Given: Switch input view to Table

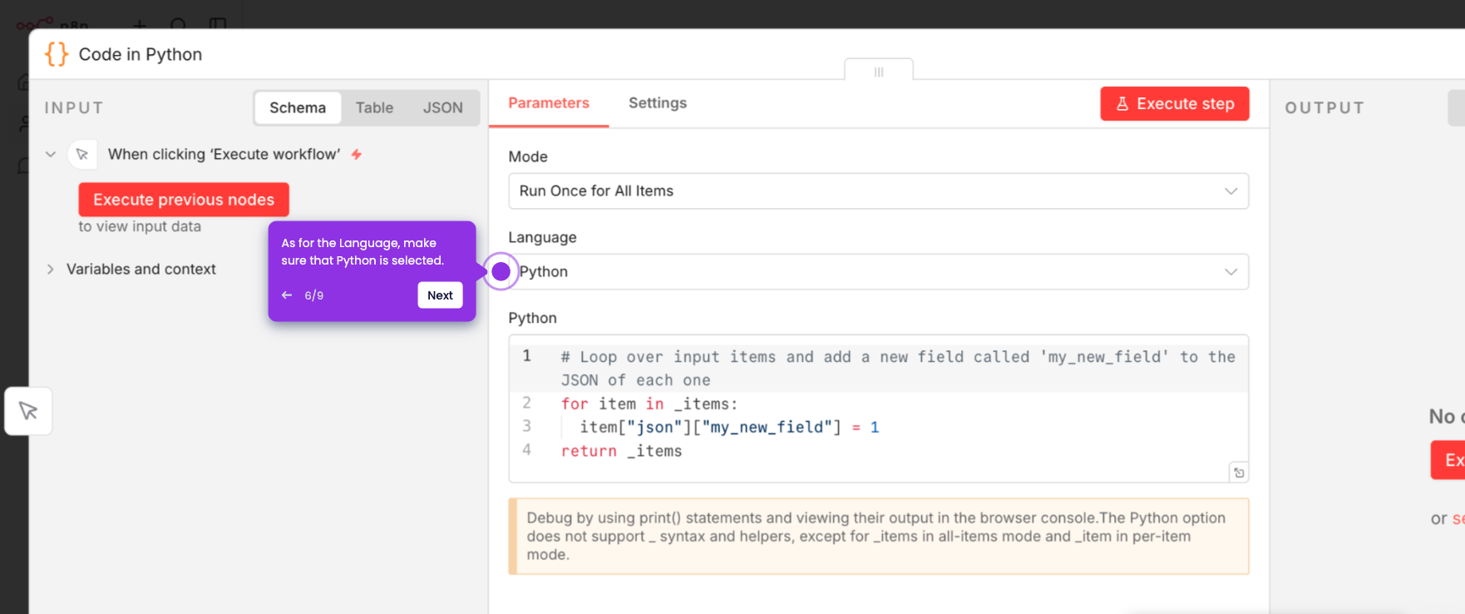Looking at the screenshot, I should (x=374, y=108).
